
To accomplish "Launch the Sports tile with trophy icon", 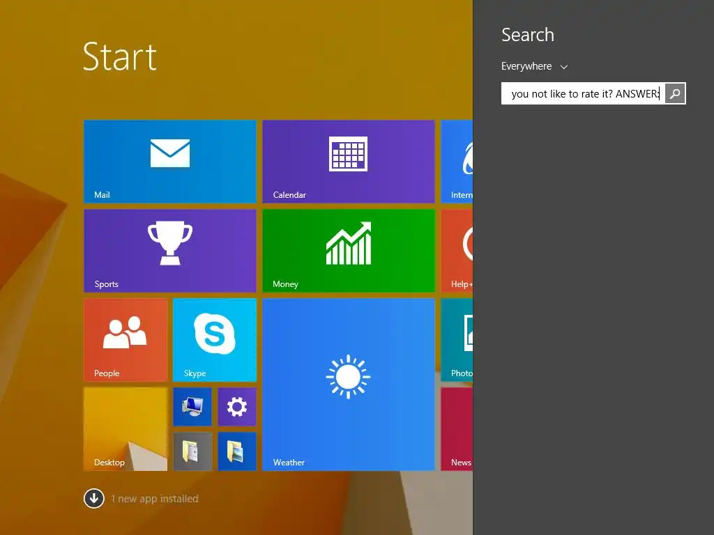I will (170, 251).
